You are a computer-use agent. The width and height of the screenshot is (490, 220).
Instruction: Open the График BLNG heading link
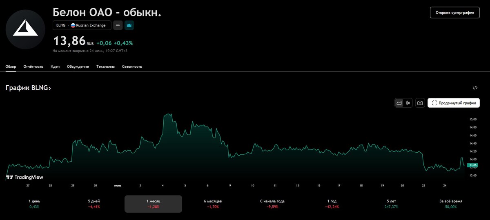tap(28, 88)
